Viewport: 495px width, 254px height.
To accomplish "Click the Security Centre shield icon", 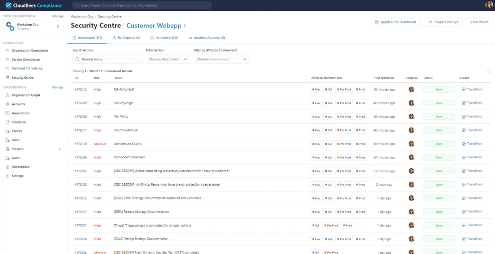I will pyautogui.click(x=8, y=77).
